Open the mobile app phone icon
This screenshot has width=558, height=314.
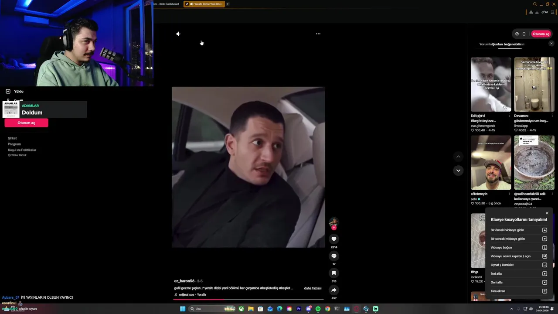[524, 34]
